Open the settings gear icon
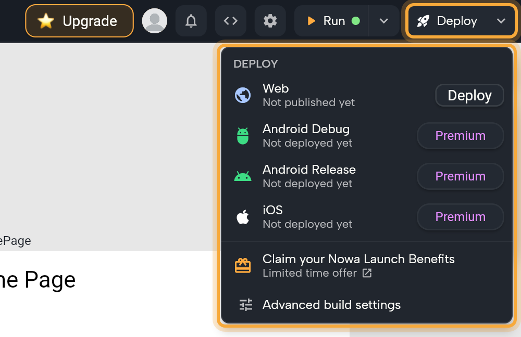 coord(270,21)
